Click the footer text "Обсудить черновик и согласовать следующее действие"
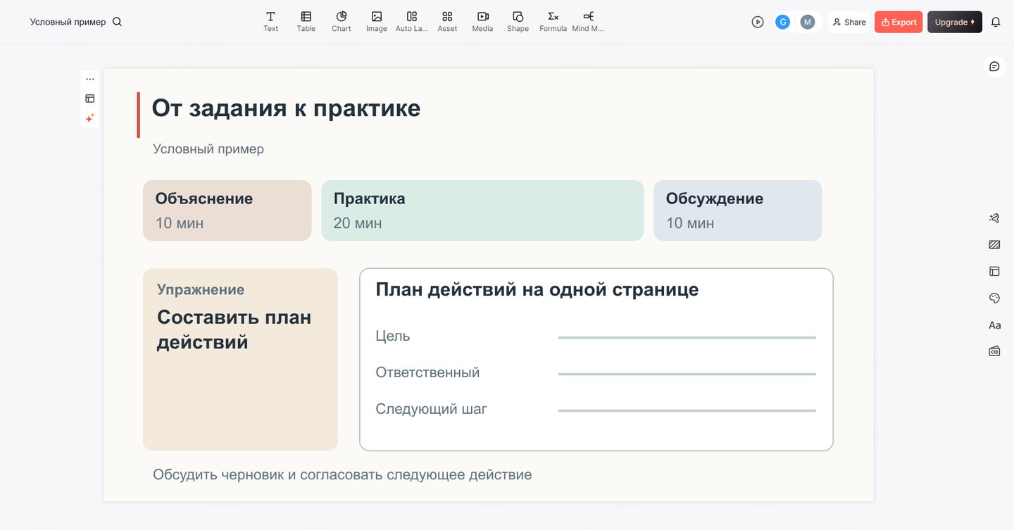1014x530 pixels. click(342, 475)
